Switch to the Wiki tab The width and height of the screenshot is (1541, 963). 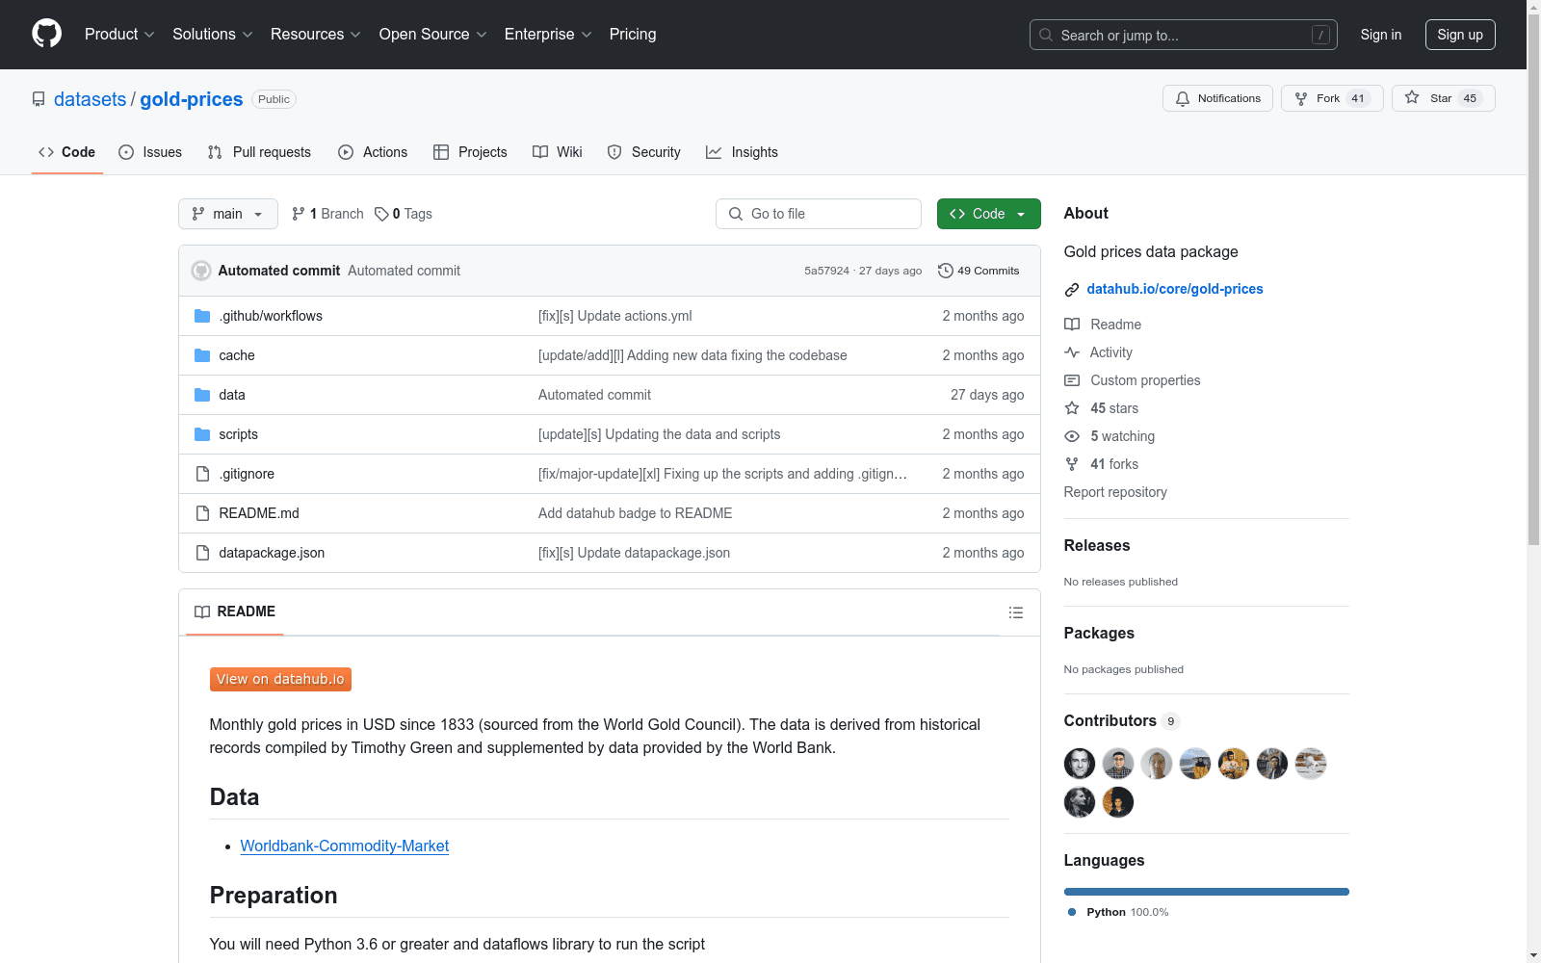point(558,152)
